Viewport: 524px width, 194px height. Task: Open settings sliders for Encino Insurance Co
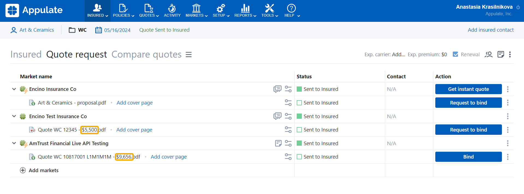click(288, 89)
